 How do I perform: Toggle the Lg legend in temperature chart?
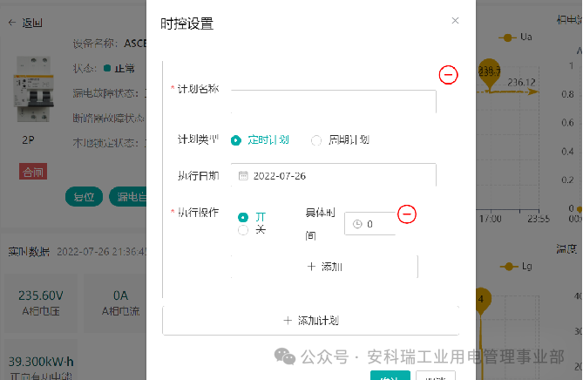tap(516, 266)
